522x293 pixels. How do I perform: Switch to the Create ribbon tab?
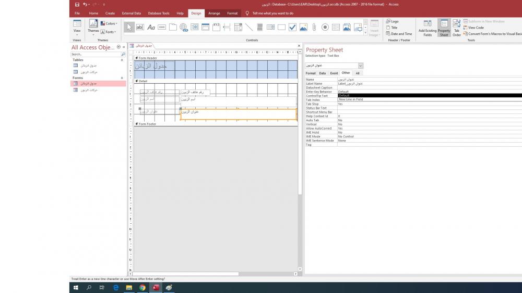click(x=110, y=14)
